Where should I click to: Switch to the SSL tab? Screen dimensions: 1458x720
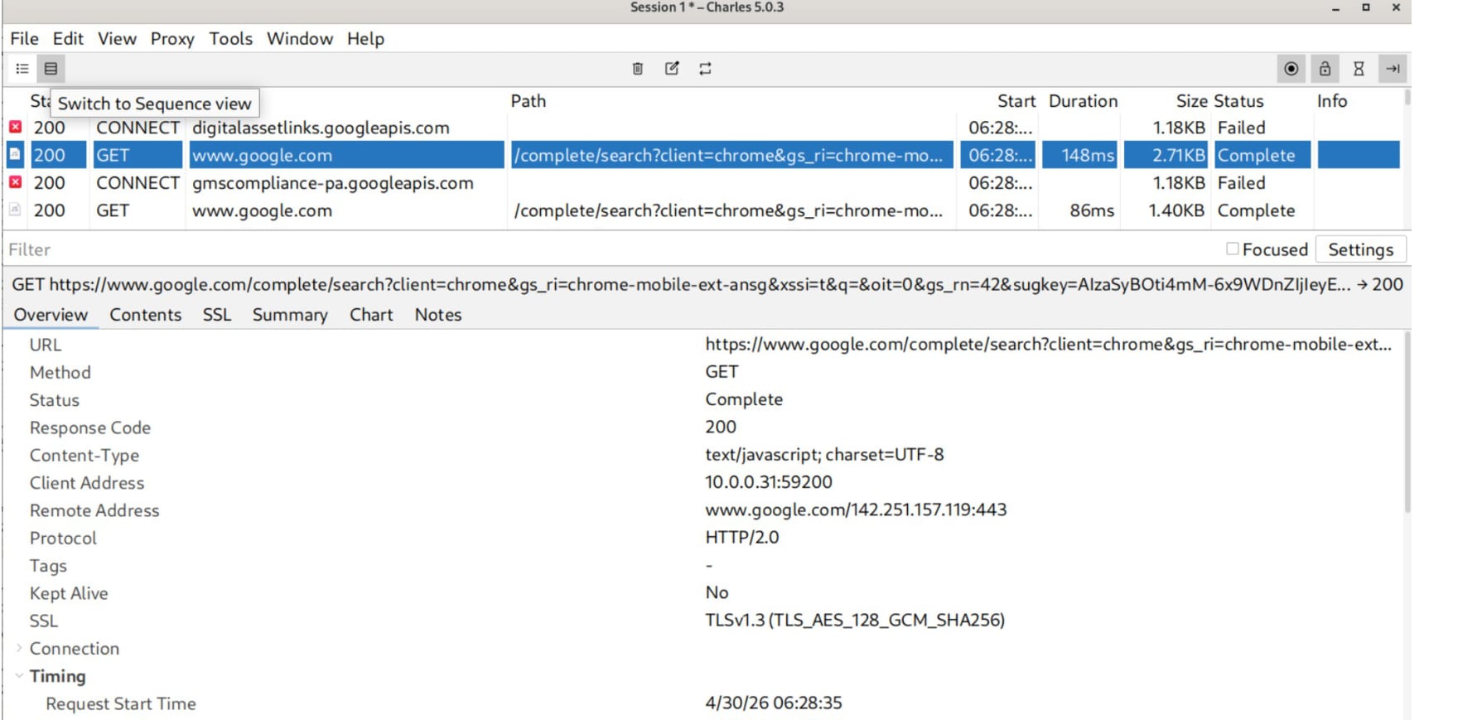point(217,315)
